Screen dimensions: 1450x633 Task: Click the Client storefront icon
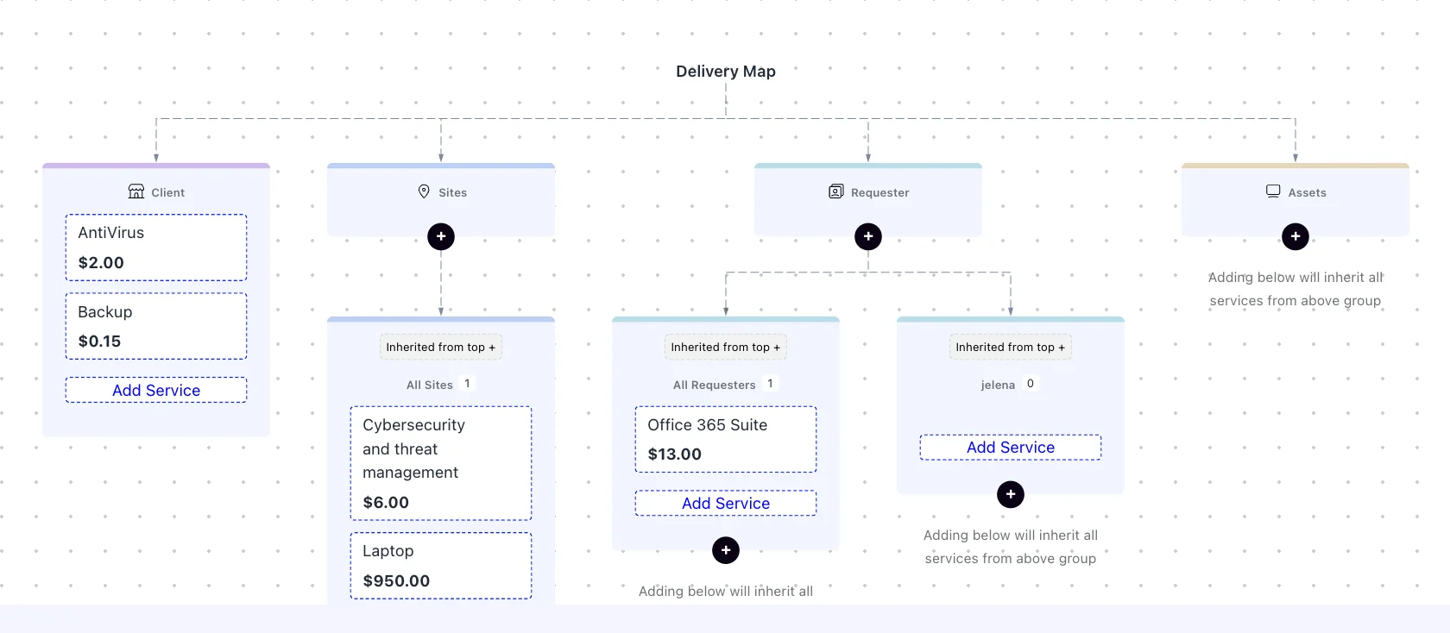[136, 191]
